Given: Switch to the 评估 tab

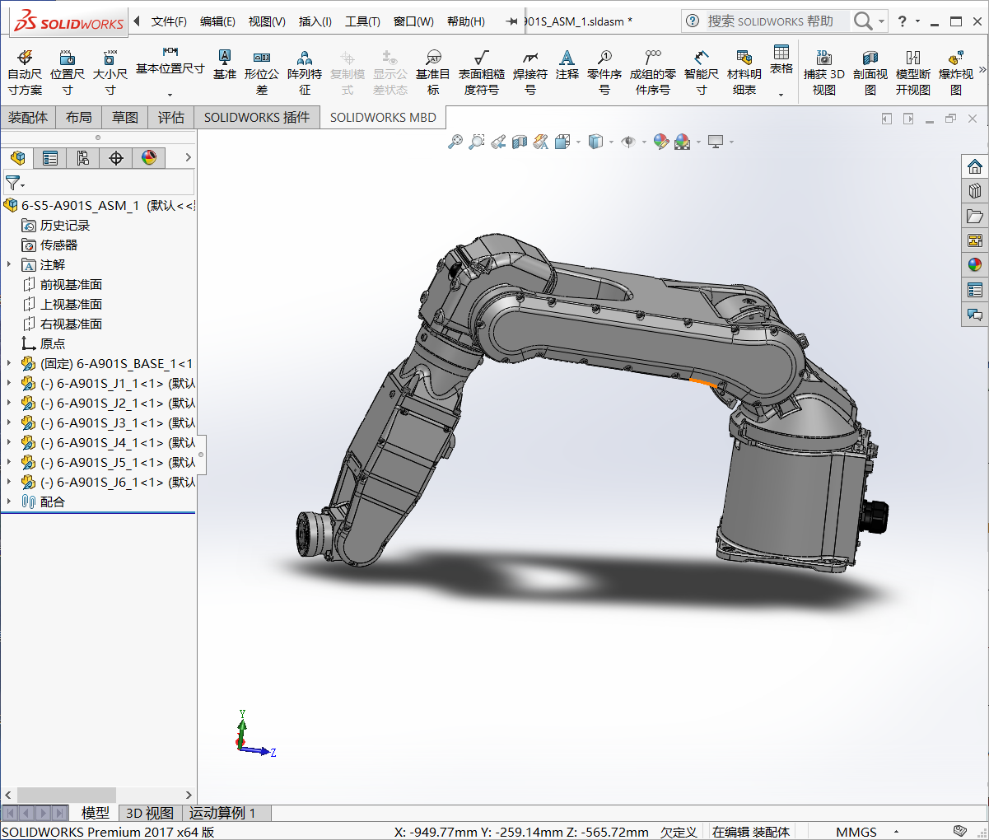Looking at the screenshot, I should [171, 118].
